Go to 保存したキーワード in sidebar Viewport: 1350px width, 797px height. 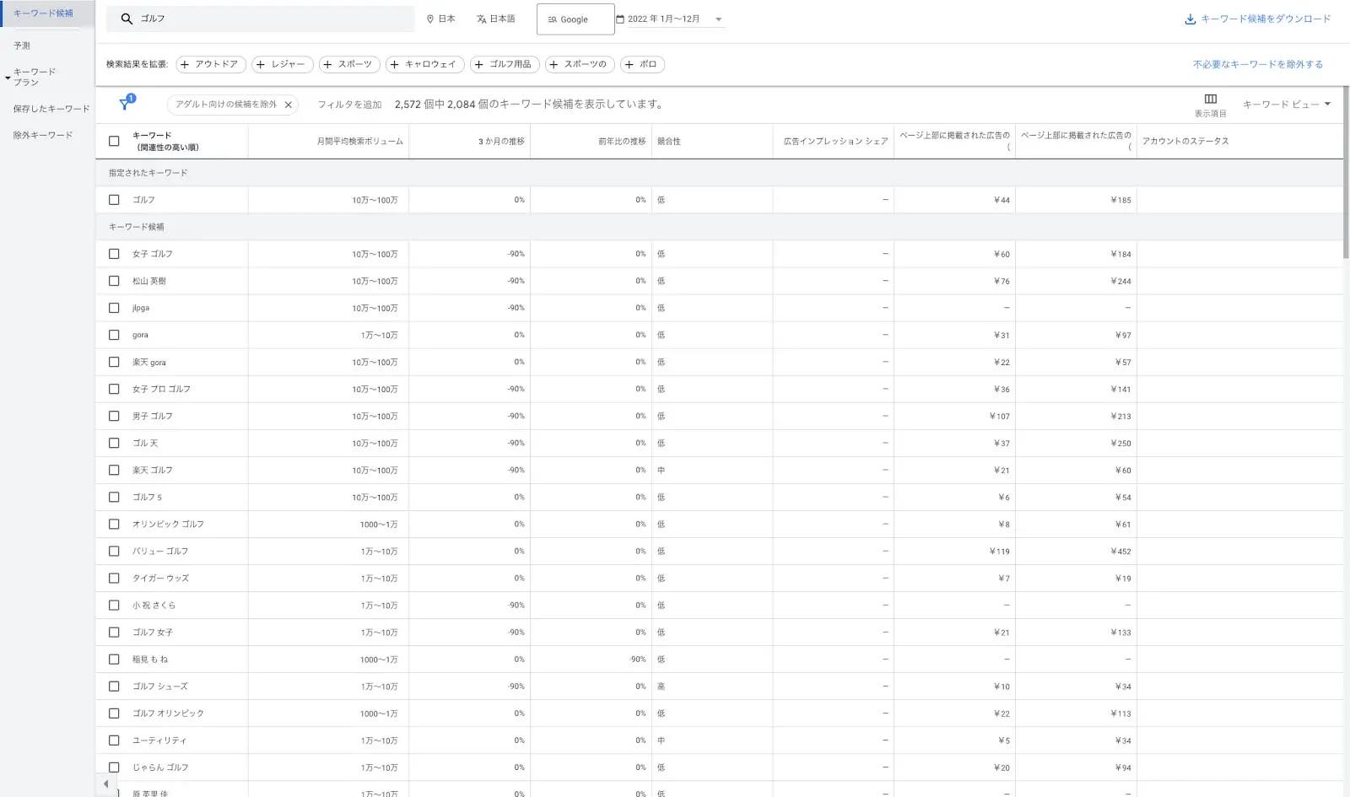[x=51, y=109]
